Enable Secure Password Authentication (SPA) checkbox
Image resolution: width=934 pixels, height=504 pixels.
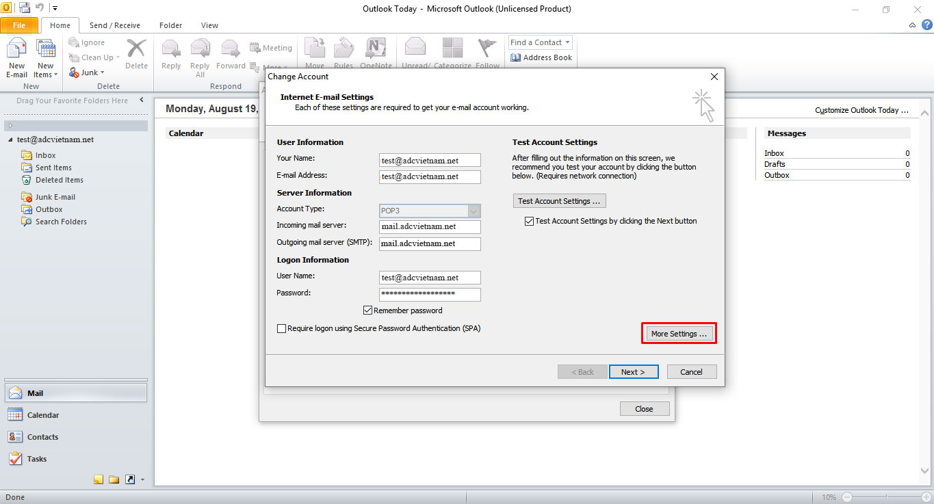[x=281, y=329]
